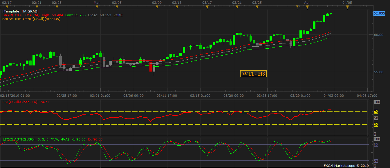Click the timeline marker below 02/25
The height and width of the screenshot is (168, 390).
coord(56,6)
